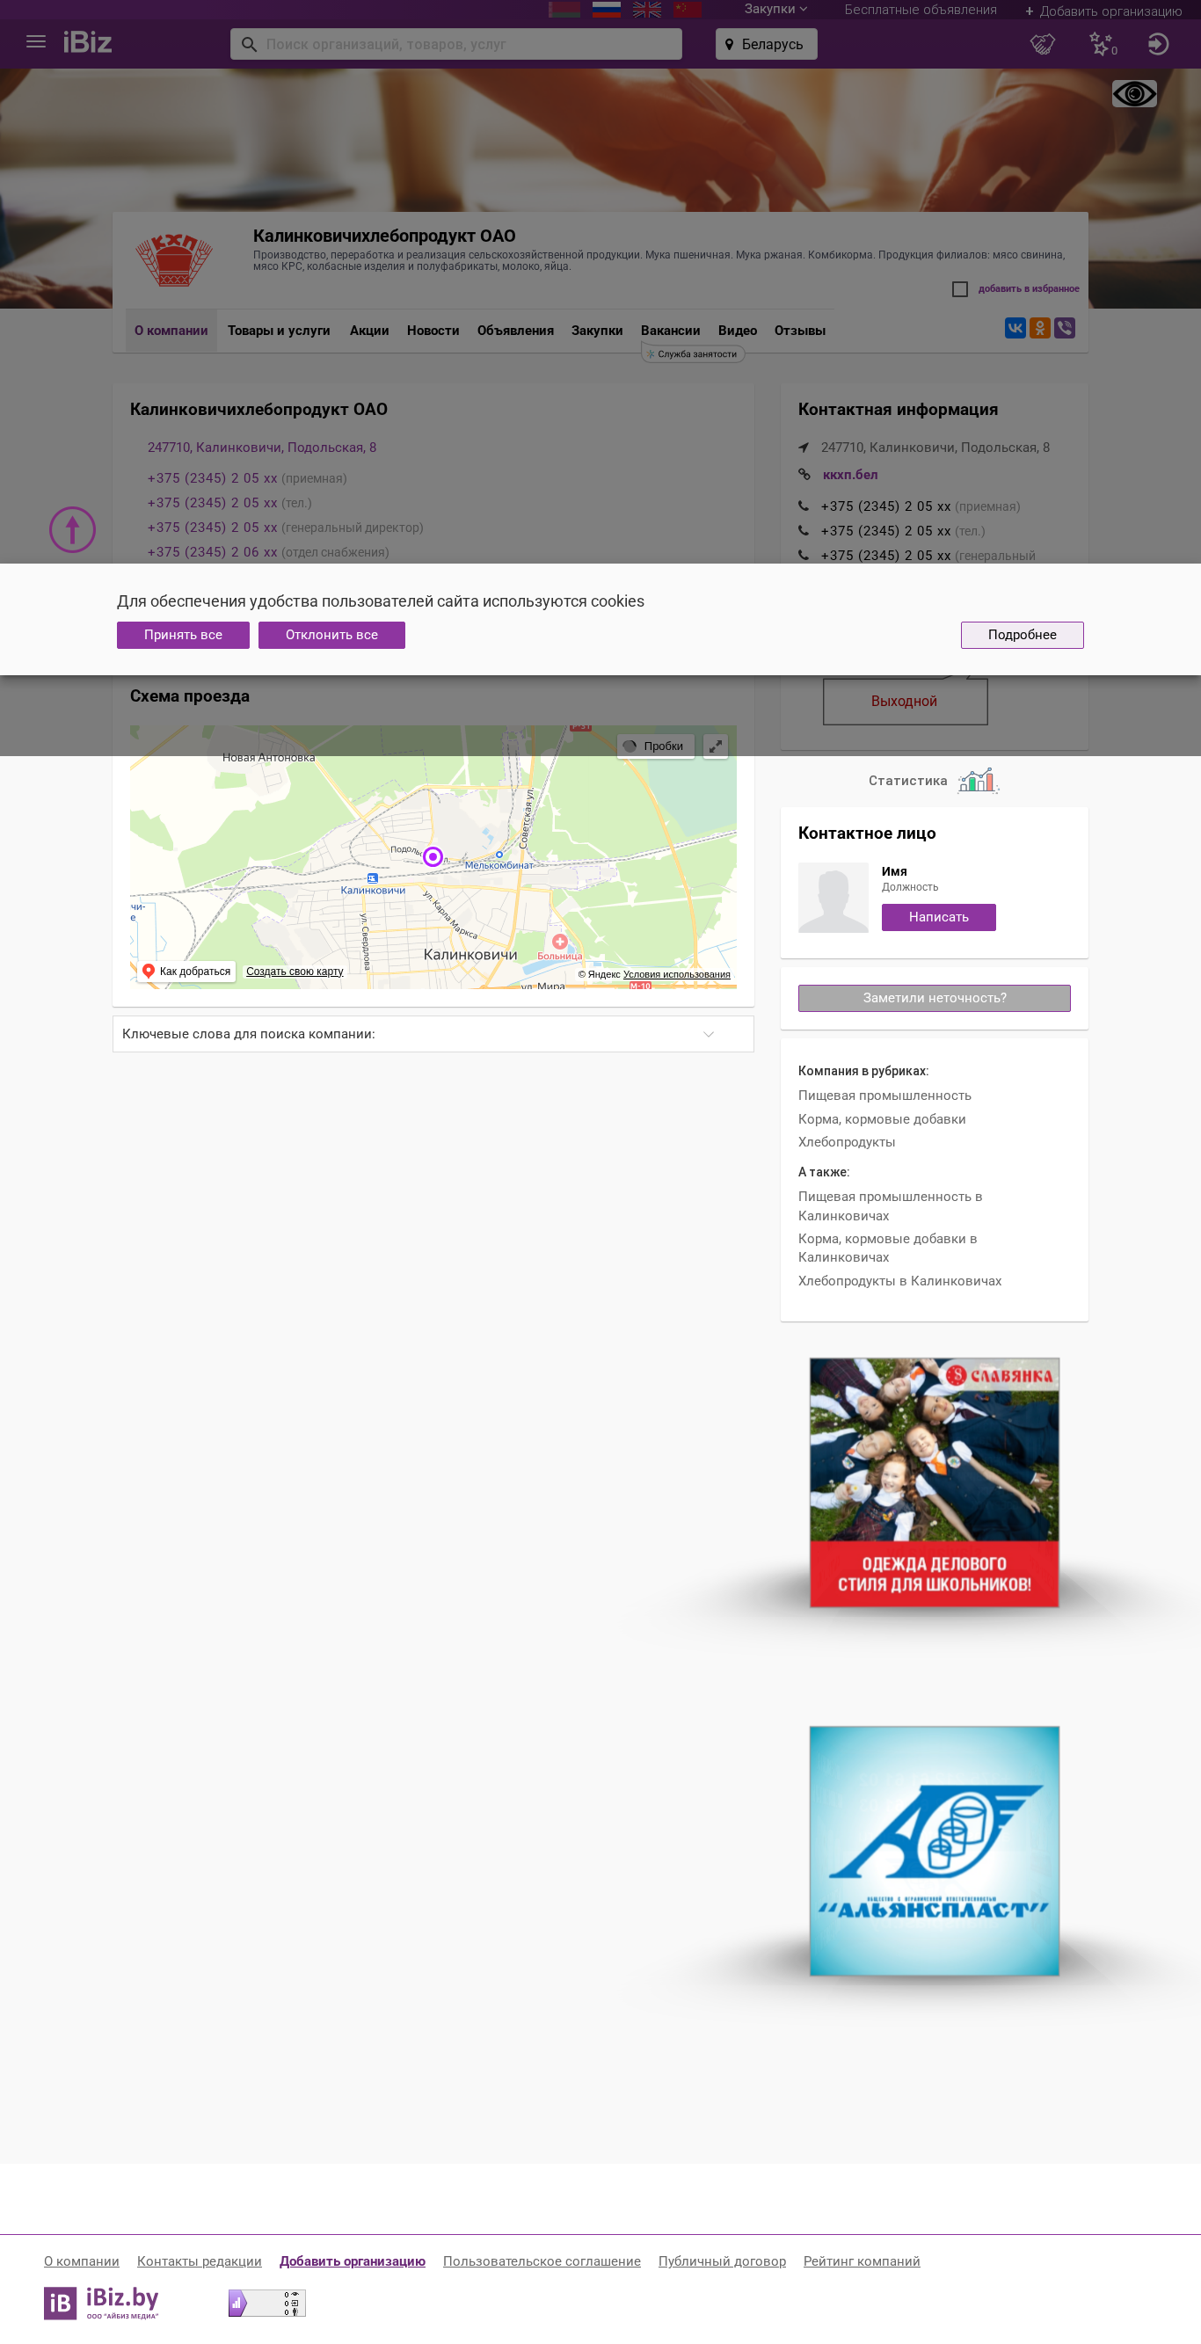This screenshot has width=1201, height=2344.
Task: Open Рейтинг компаний footer link
Action: [862, 2261]
